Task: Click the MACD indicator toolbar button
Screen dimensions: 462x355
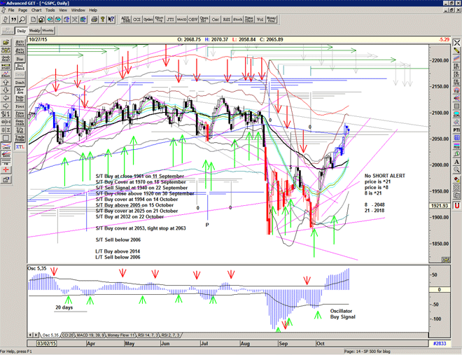Action: pyautogui.click(x=184, y=20)
